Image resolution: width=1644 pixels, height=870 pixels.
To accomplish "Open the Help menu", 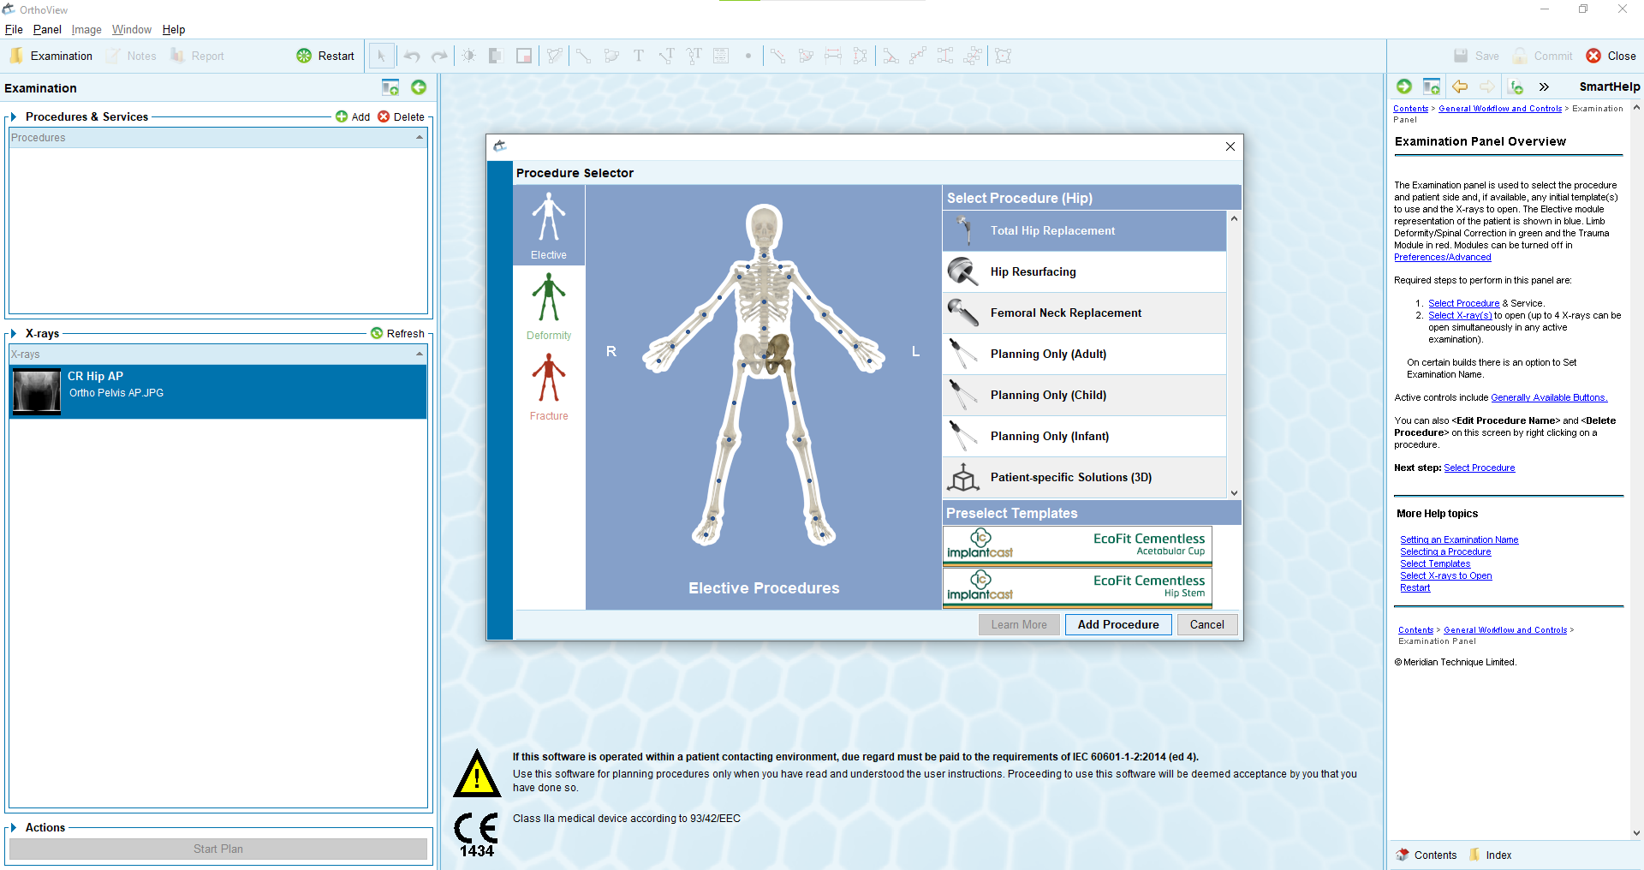I will [x=174, y=29].
